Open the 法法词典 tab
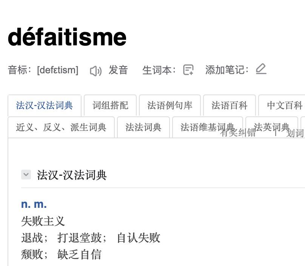The image size is (305, 266). [143, 127]
